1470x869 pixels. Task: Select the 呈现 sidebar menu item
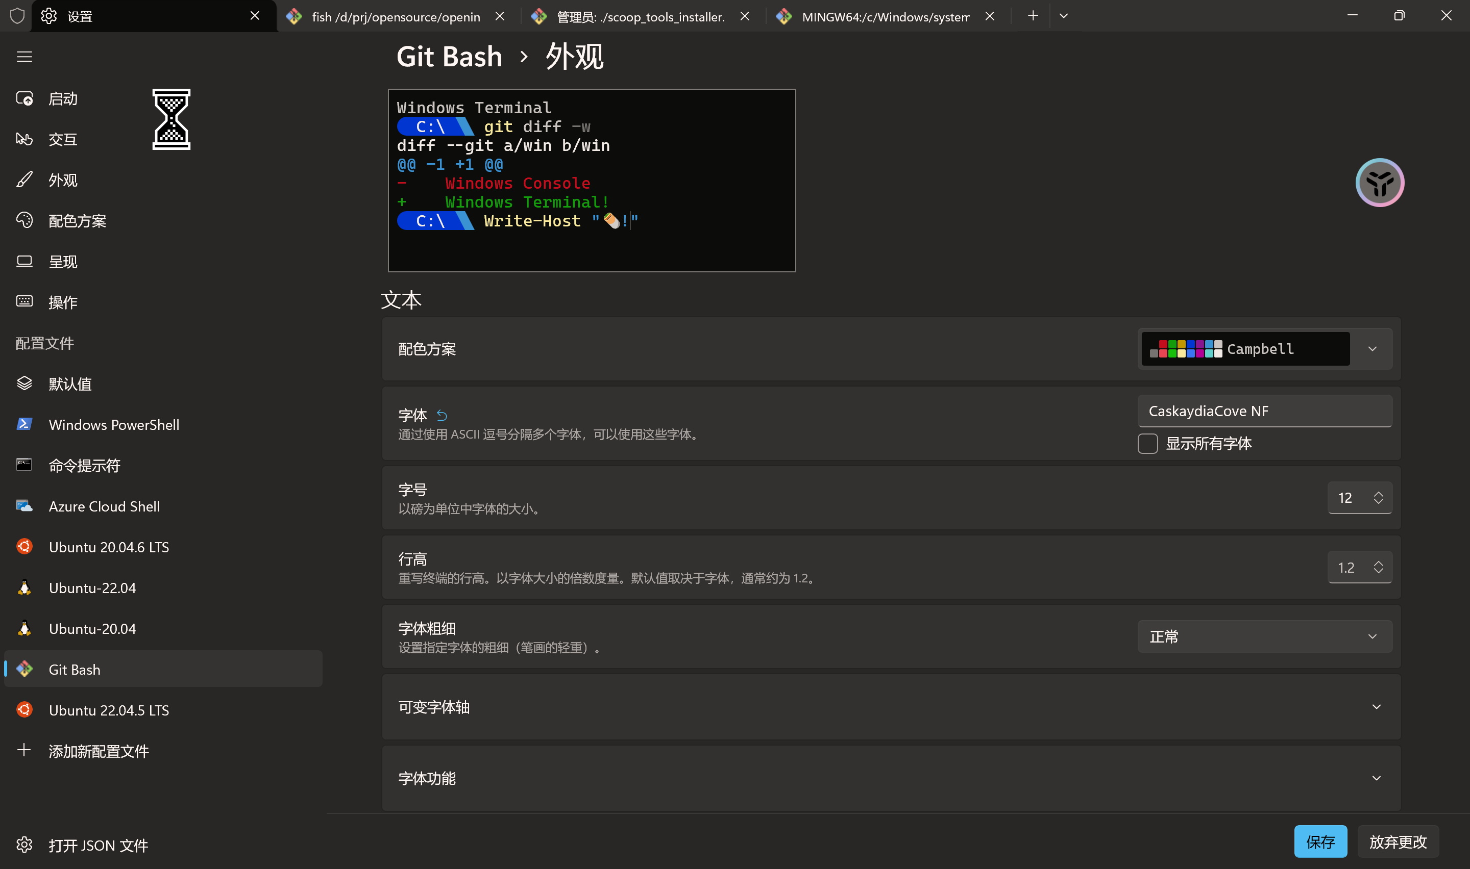(x=163, y=261)
